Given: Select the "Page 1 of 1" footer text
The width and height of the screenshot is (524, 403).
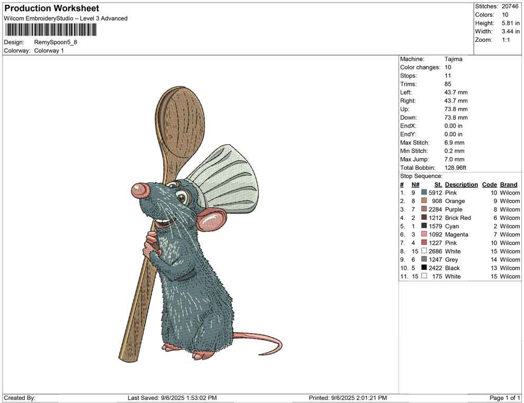Looking at the screenshot, I should coord(505,398).
